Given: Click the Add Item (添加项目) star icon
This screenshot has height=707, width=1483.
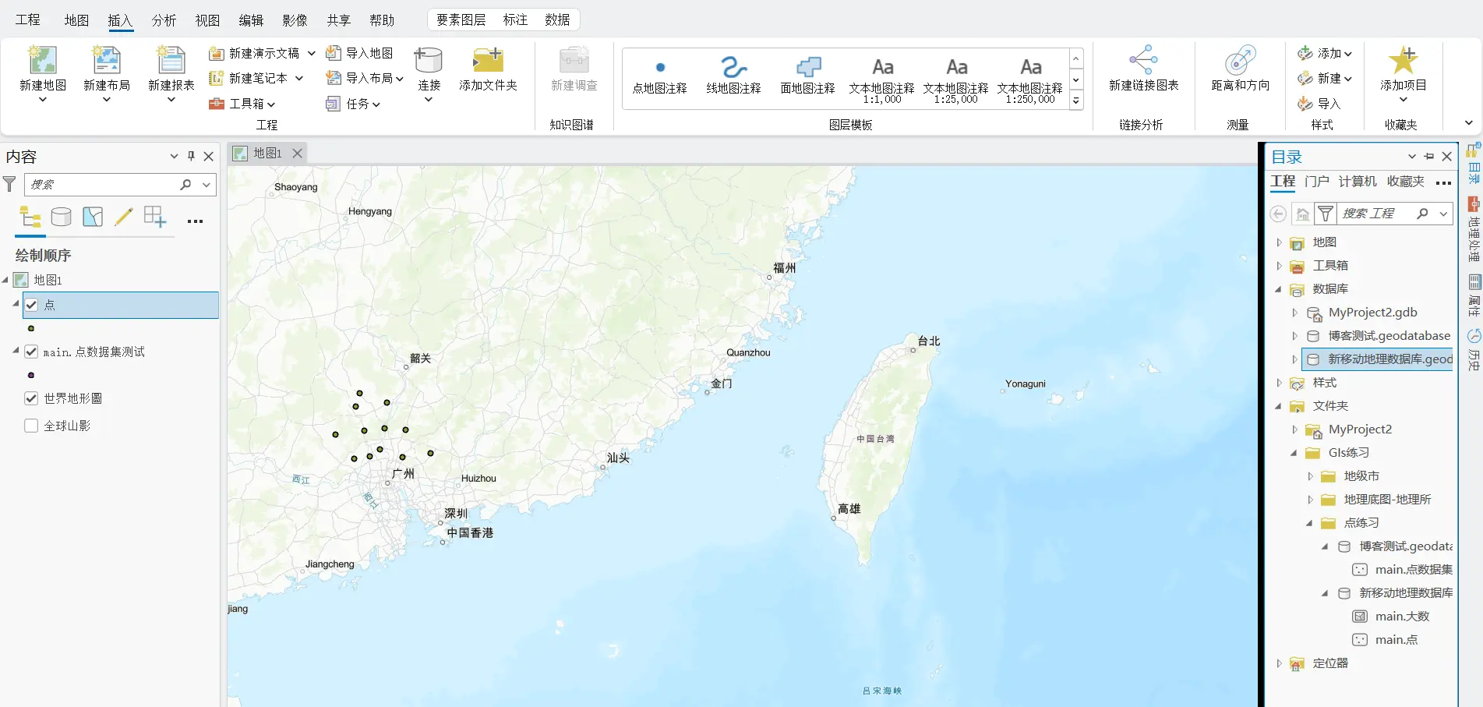Looking at the screenshot, I should 1403,61.
